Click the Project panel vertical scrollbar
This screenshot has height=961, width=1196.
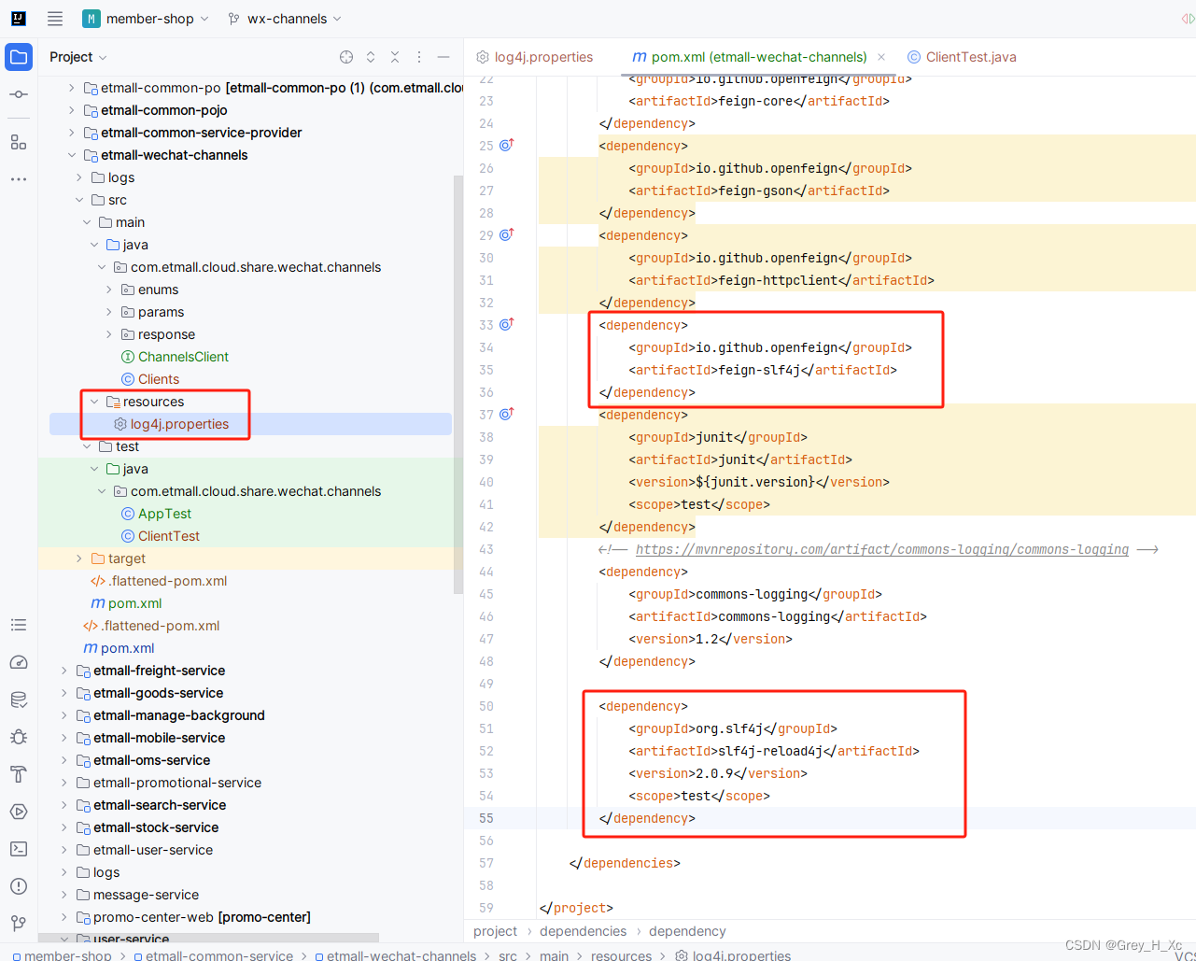pos(458,383)
